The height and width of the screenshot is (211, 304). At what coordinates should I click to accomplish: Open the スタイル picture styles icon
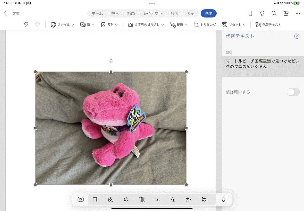point(53,25)
